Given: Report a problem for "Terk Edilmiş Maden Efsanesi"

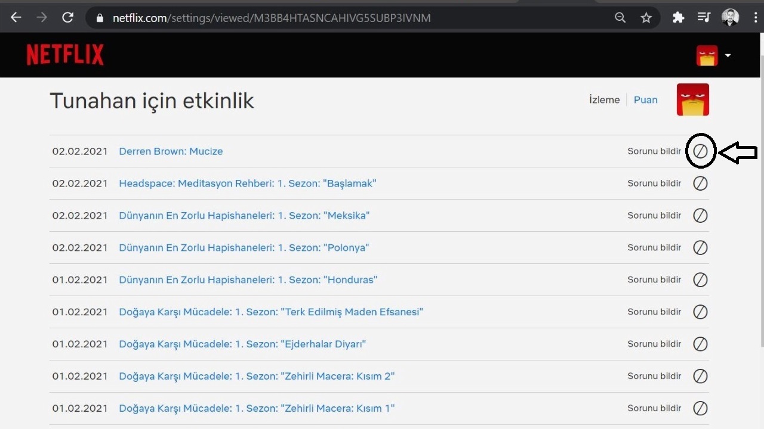Looking at the screenshot, I should coord(654,312).
